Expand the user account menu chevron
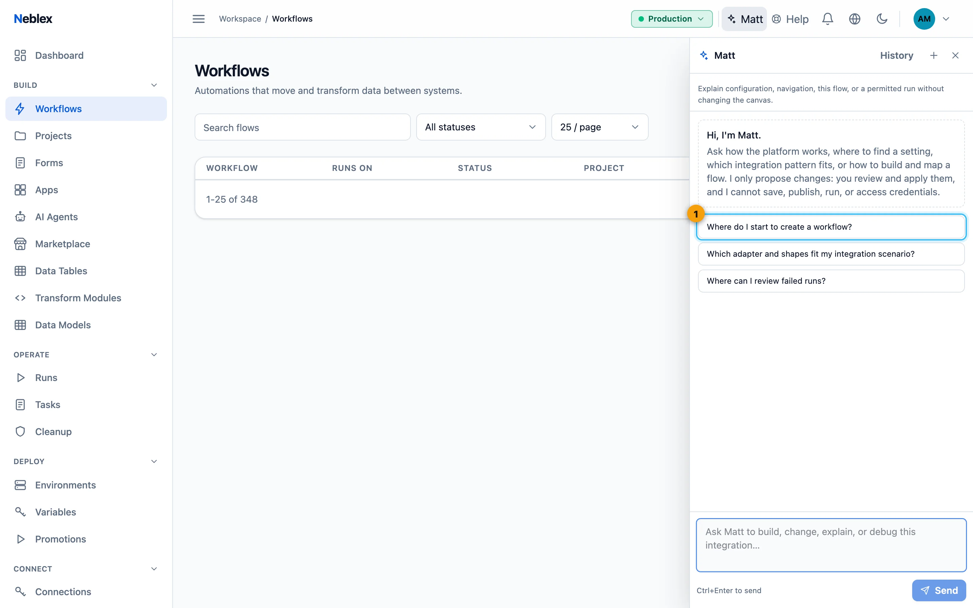973x608 pixels. (x=946, y=19)
